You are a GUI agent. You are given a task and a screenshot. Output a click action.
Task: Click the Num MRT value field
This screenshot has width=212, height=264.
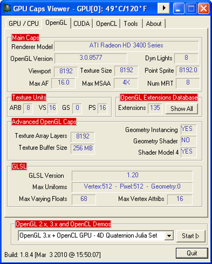(188, 83)
